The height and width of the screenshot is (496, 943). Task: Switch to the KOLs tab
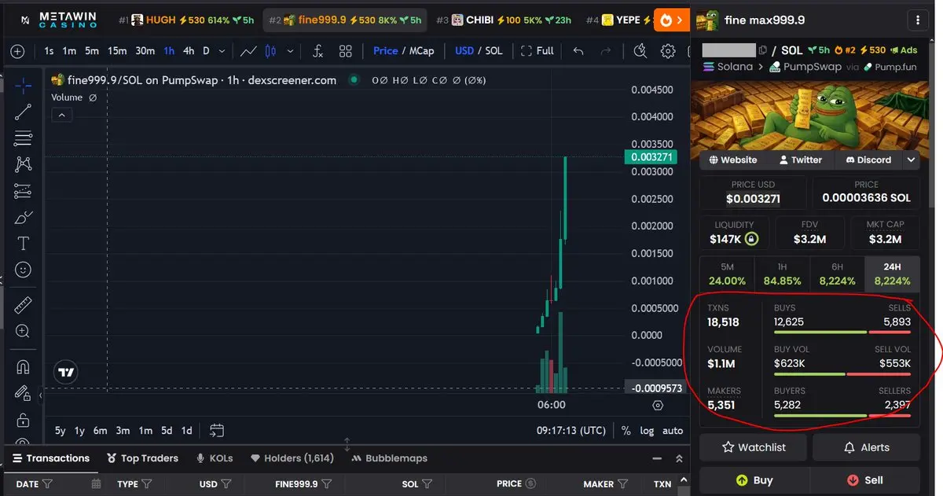click(x=215, y=458)
